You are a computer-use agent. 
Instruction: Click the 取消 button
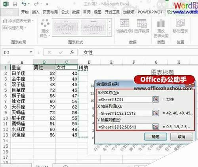click(182, 137)
